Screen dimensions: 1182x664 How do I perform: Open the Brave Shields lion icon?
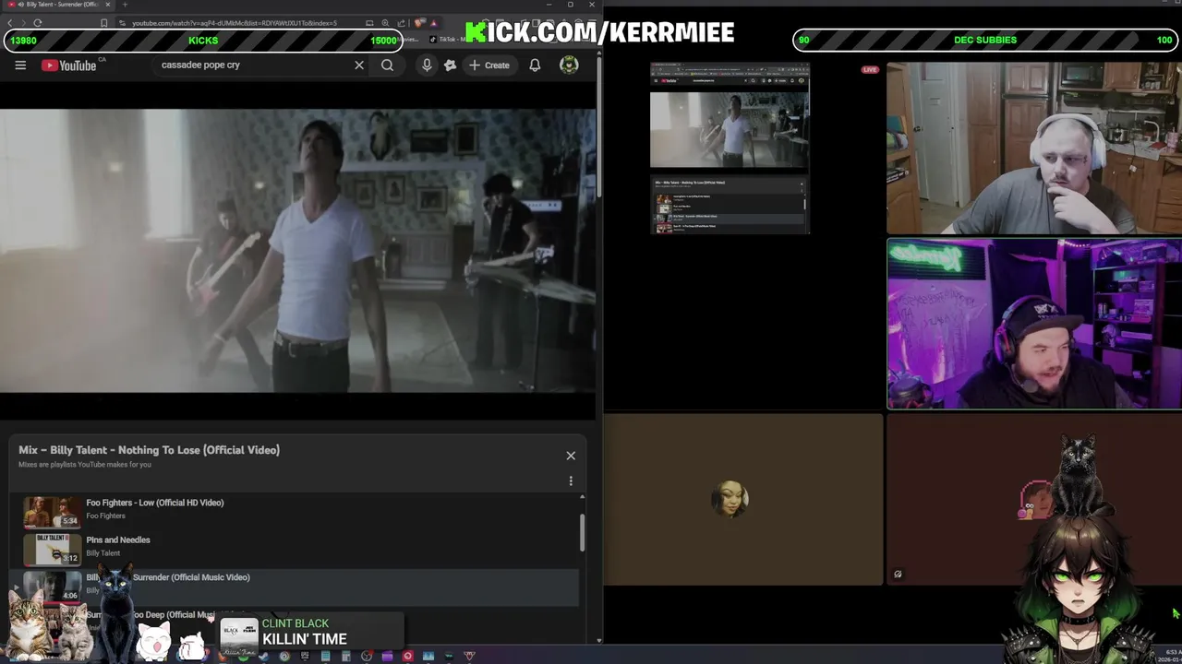(419, 23)
